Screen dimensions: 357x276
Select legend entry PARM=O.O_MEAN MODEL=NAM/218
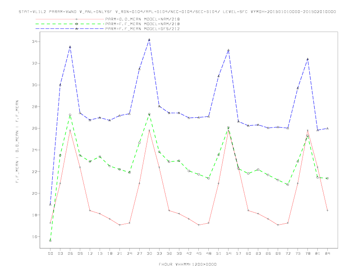coord(142,19)
